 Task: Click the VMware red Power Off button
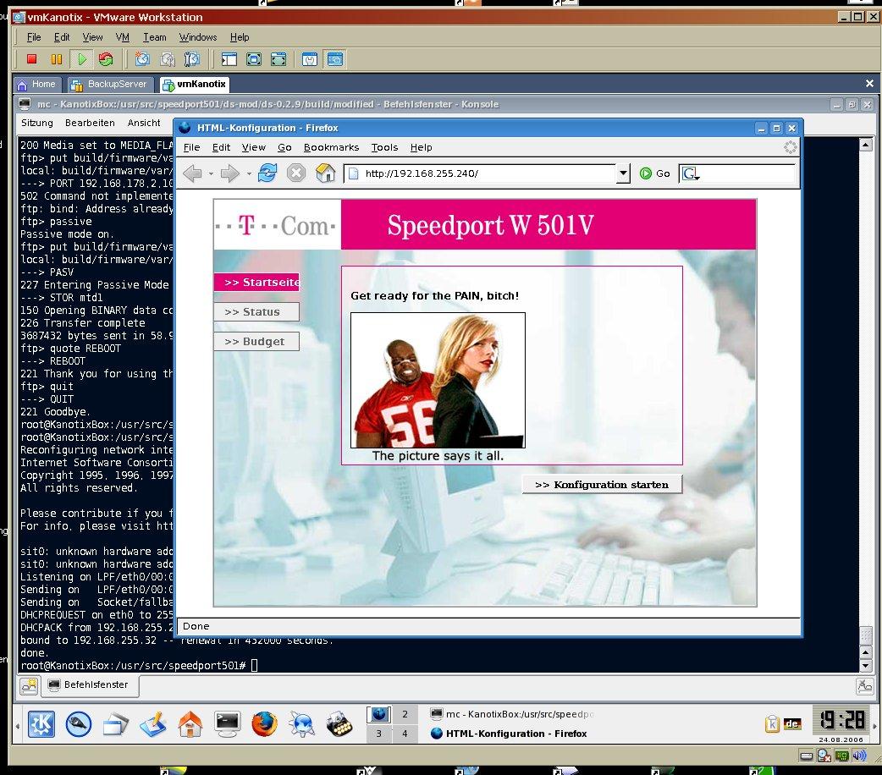pyautogui.click(x=31, y=59)
